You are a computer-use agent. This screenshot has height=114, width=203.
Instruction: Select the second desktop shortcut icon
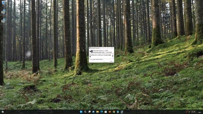pos(3,12)
